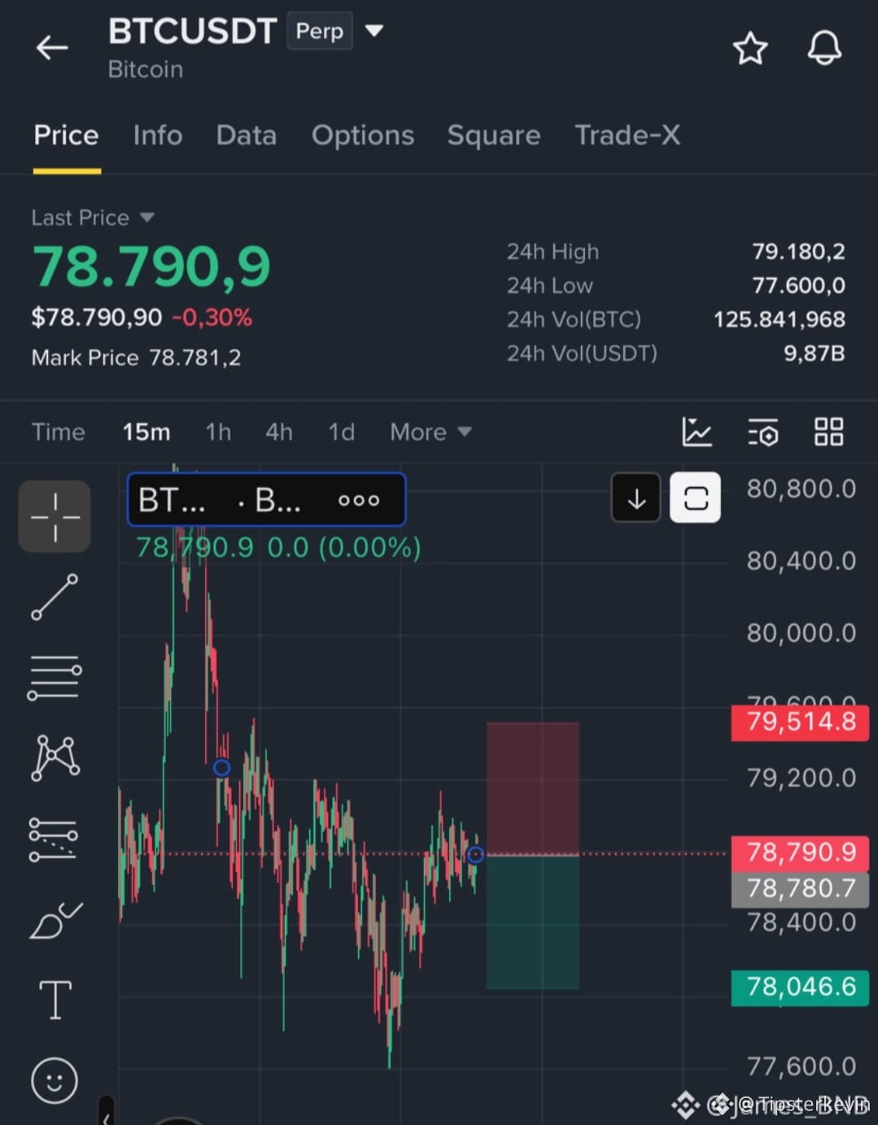Select the position projection tool
The width and height of the screenshot is (878, 1125).
pyautogui.click(x=54, y=839)
